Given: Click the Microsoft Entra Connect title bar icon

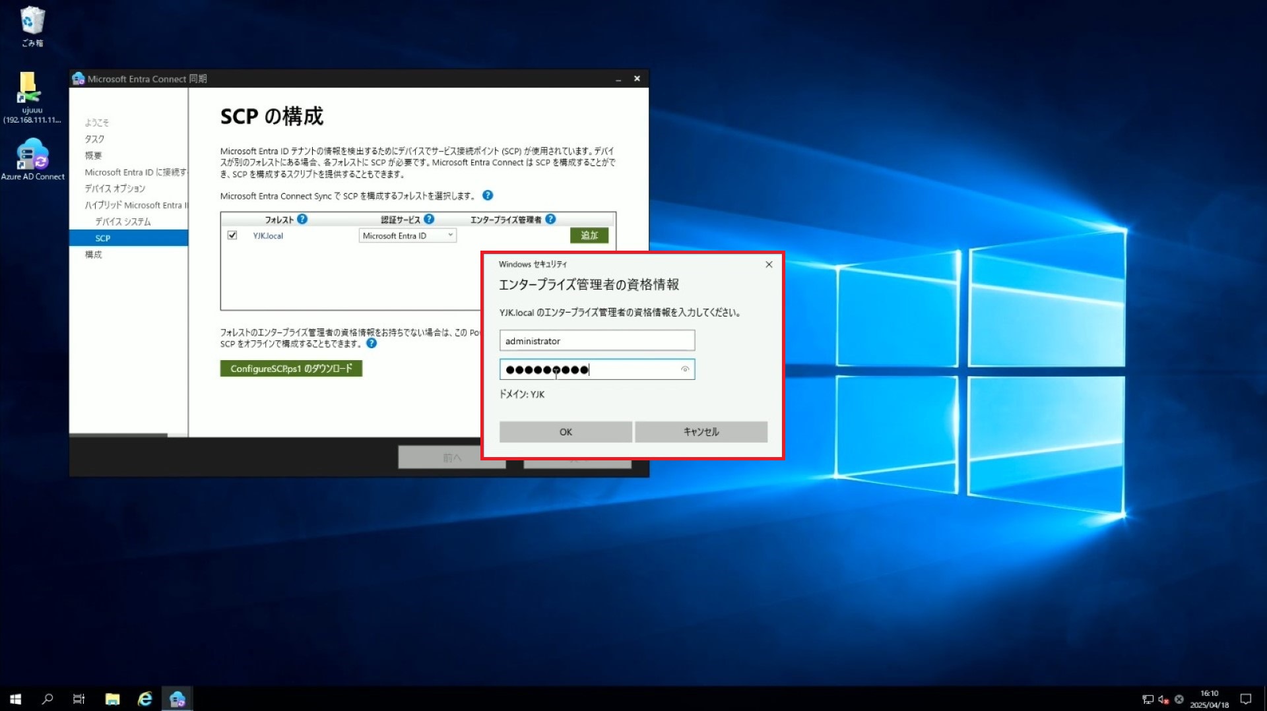Looking at the screenshot, I should [x=79, y=78].
